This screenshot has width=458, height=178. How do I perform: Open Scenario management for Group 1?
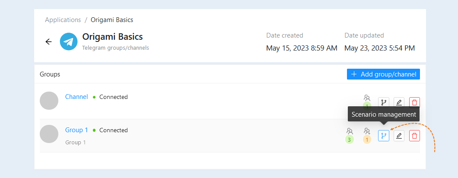[x=384, y=136]
